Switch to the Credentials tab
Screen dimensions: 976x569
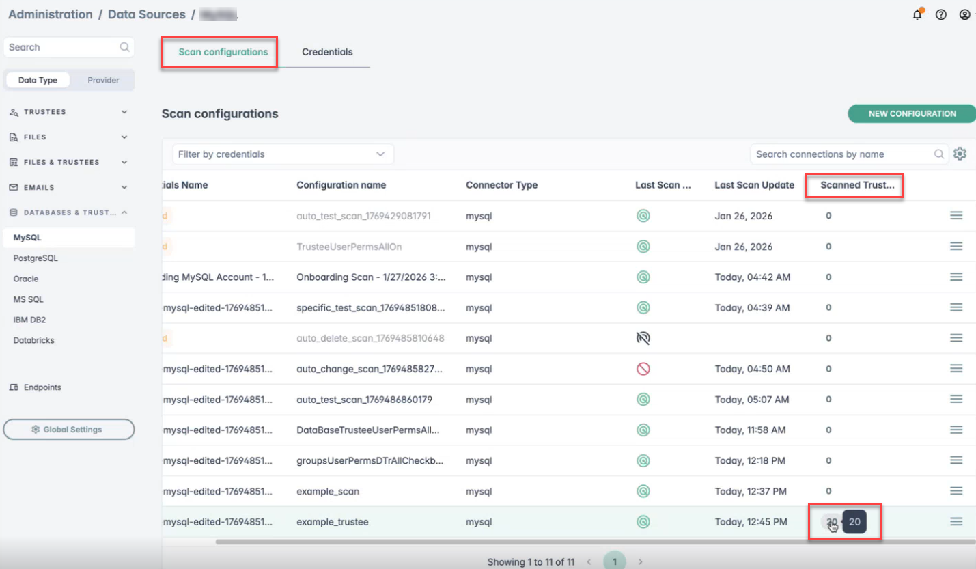[x=327, y=52]
